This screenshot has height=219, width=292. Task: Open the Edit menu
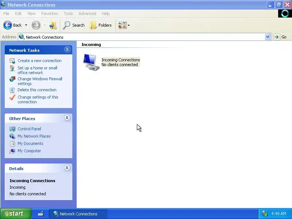(x=18, y=14)
